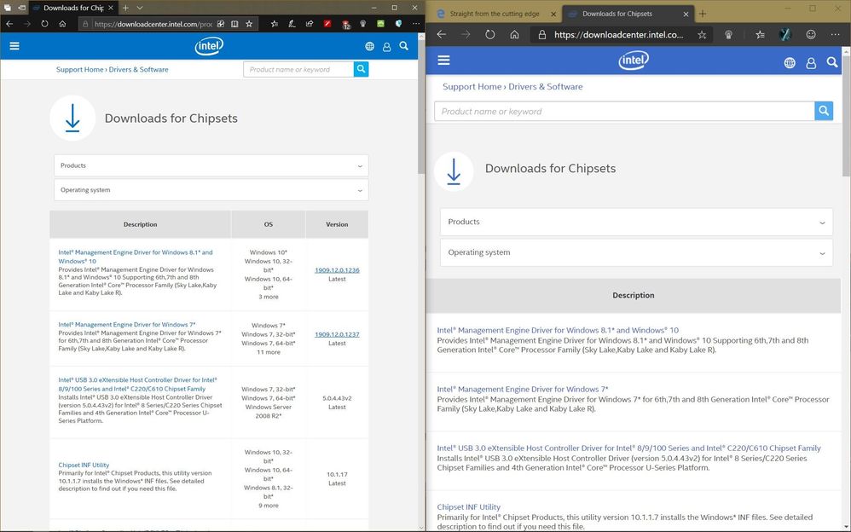The width and height of the screenshot is (851, 532).
Task: Open search magnifier in left Intel header
Action: click(x=404, y=46)
